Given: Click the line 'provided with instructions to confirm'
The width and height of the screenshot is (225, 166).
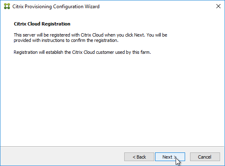Looking at the screenshot, I should pyautogui.click(x=66, y=40).
